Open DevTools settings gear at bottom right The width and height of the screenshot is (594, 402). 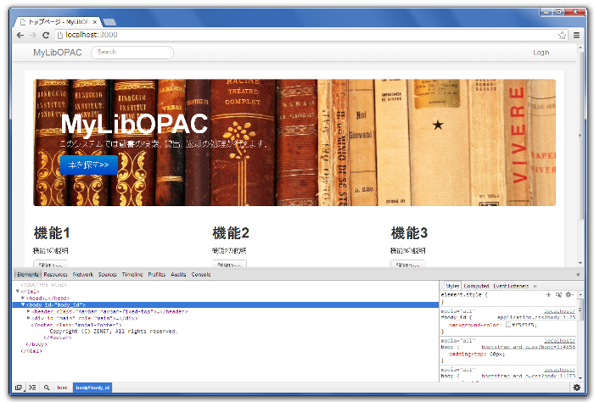coord(576,388)
